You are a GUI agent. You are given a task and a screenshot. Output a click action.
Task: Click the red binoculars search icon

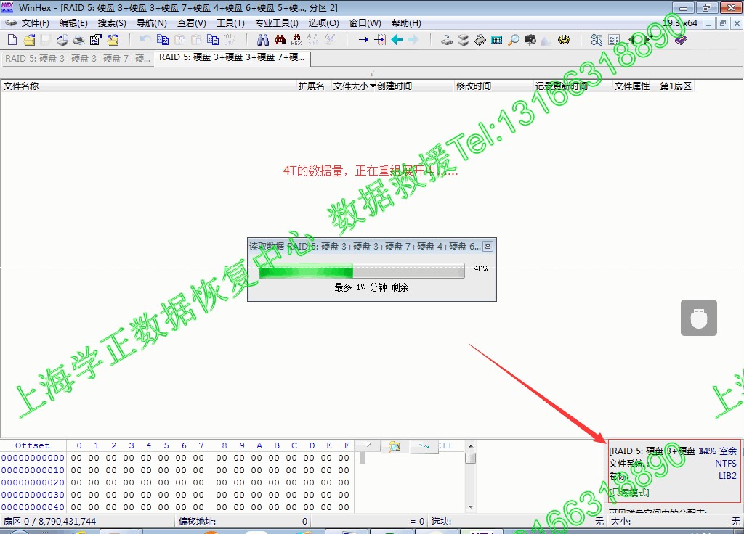coord(280,40)
